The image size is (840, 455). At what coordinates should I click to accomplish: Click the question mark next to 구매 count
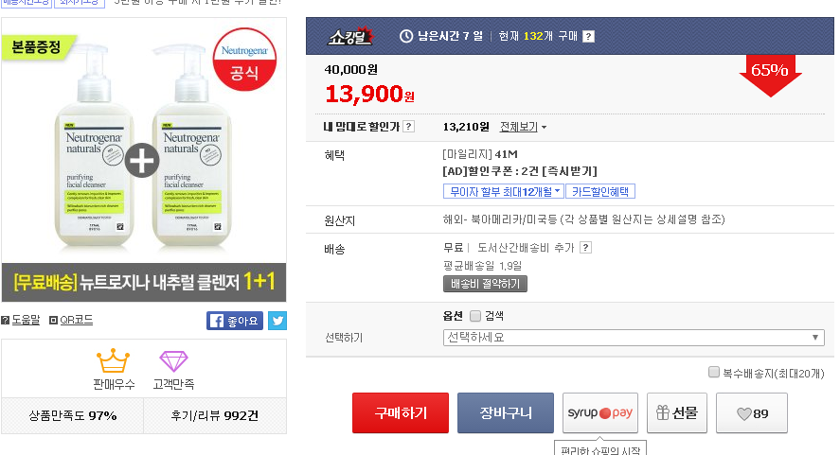pyautogui.click(x=588, y=37)
